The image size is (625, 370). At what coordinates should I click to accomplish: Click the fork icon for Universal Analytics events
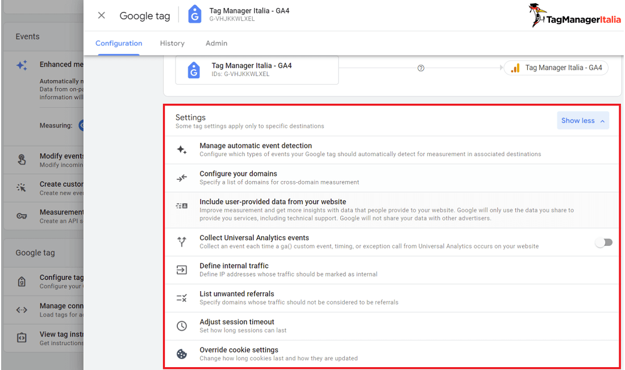tap(182, 242)
